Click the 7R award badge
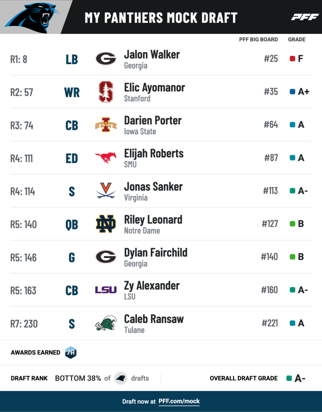This screenshot has height=412, width=322. click(71, 352)
